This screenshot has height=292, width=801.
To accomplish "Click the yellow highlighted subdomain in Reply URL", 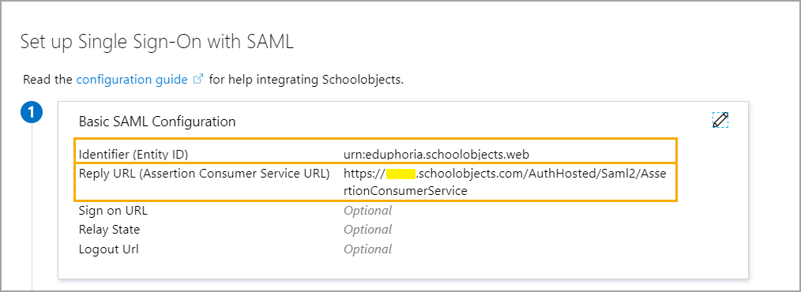I will (400, 174).
